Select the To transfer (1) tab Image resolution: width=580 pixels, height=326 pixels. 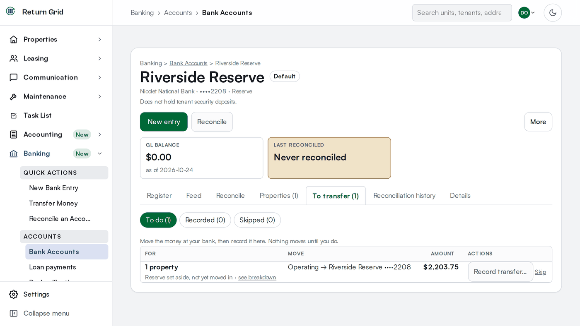click(336, 196)
